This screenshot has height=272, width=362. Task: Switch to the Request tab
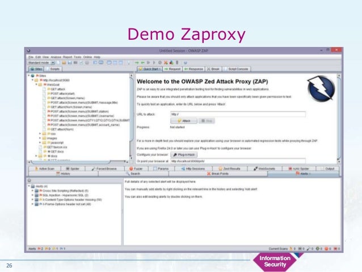coord(172,69)
